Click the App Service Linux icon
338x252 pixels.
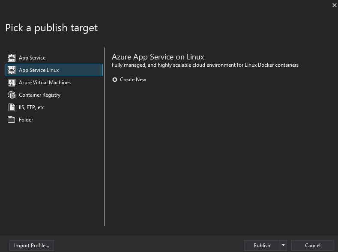point(12,70)
